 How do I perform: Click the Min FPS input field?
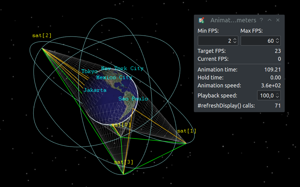click(218, 41)
